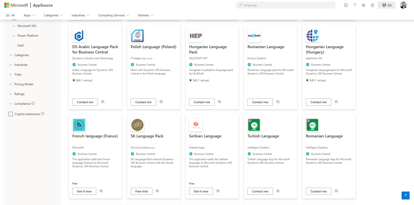Click Antares Apps Serbian Language logo

196,125
